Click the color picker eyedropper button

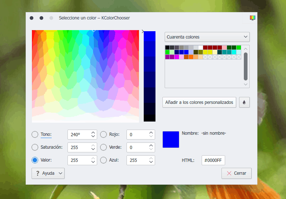pos(244,102)
